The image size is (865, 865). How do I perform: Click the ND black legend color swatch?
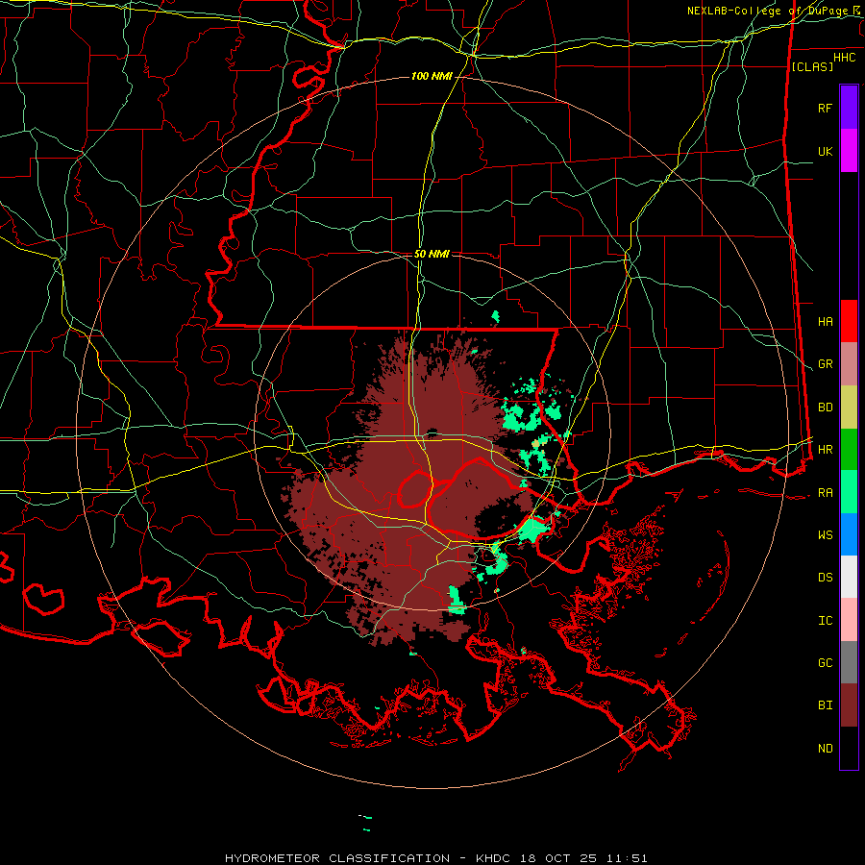[849, 748]
